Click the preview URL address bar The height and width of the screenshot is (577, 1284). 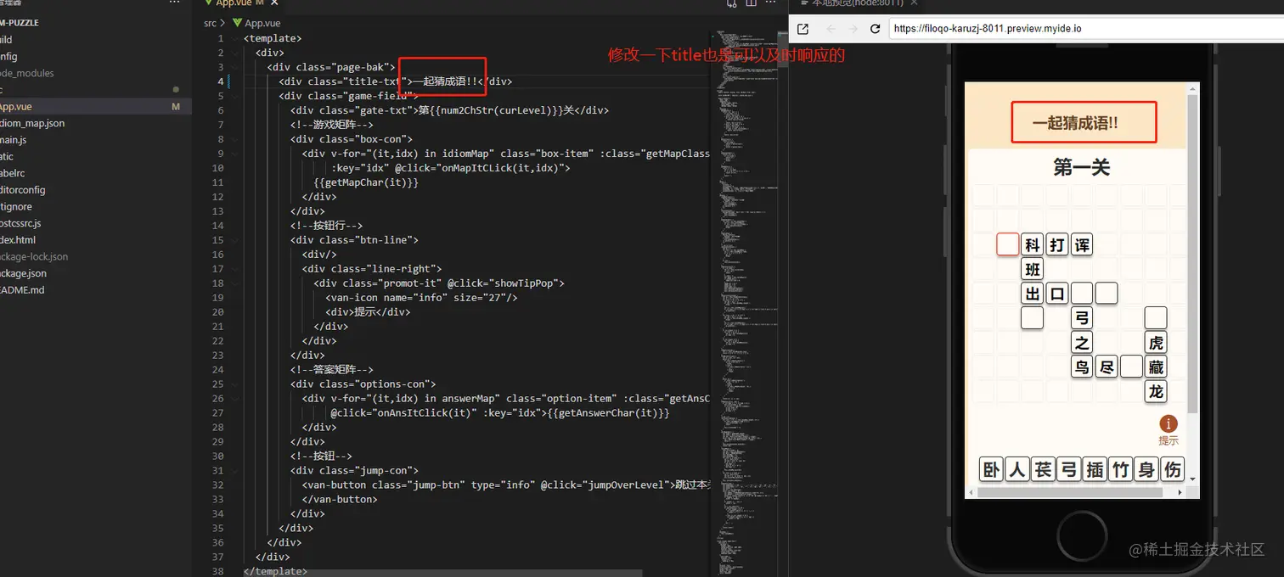point(1084,29)
